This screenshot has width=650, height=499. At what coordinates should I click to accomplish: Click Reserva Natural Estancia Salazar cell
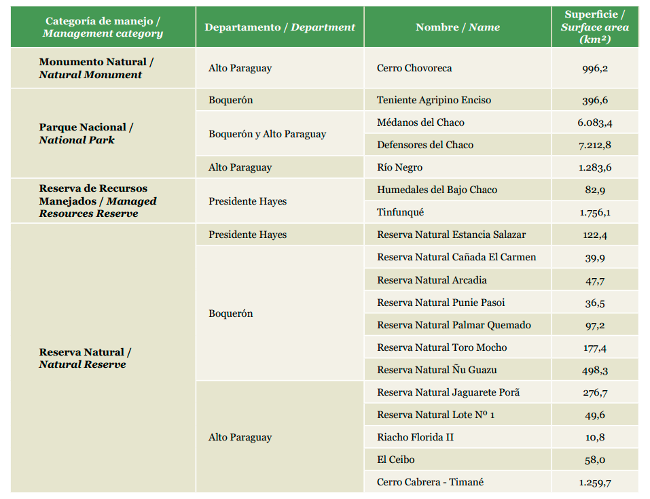pos(451,235)
